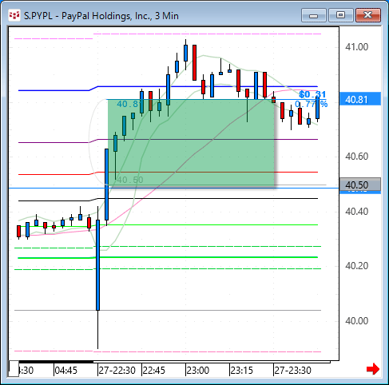
Task: Click the 40.00 price axis label
Action: [356, 321]
